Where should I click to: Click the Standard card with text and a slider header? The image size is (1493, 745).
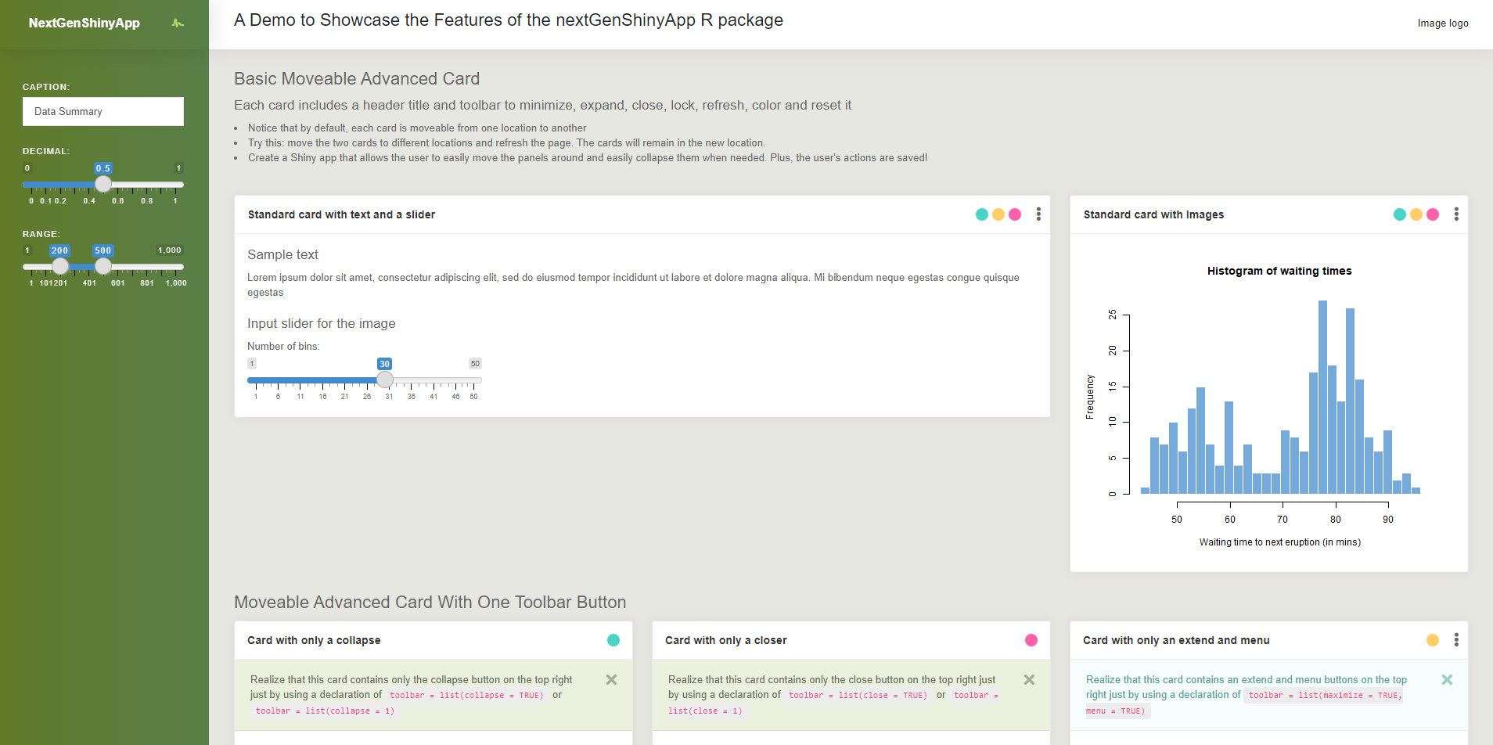tap(642, 214)
